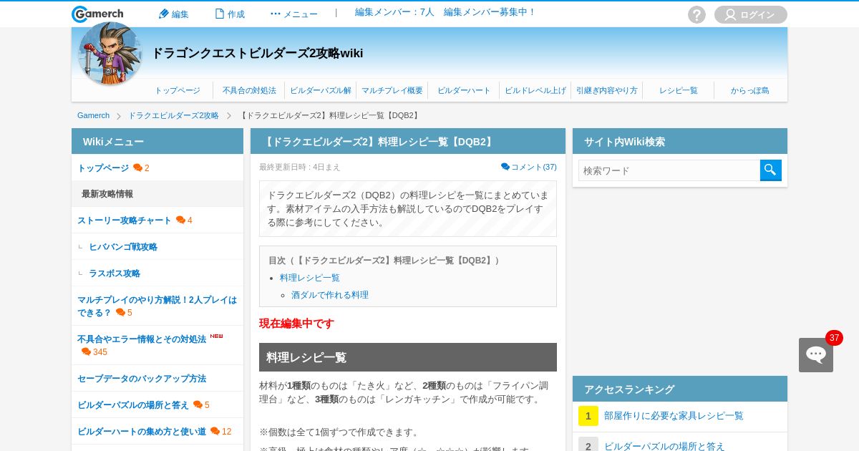Click the Gamerch breadcrumb link
859x451 pixels.
(x=93, y=116)
